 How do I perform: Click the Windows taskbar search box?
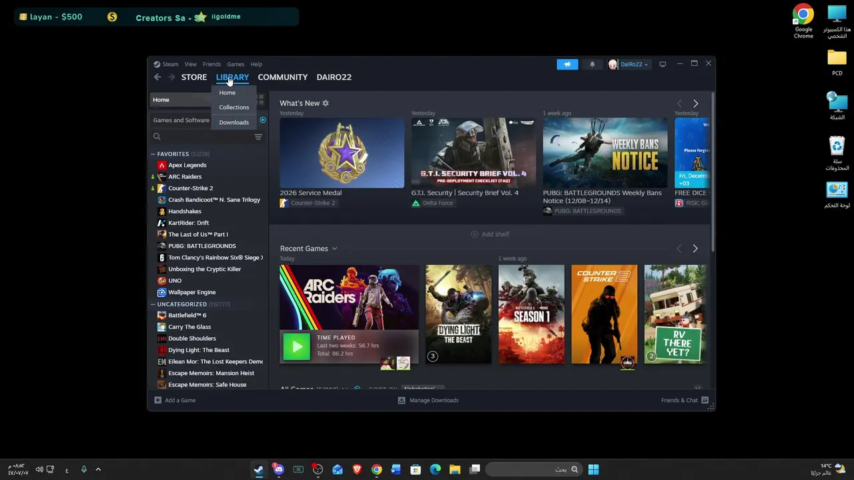(x=532, y=469)
